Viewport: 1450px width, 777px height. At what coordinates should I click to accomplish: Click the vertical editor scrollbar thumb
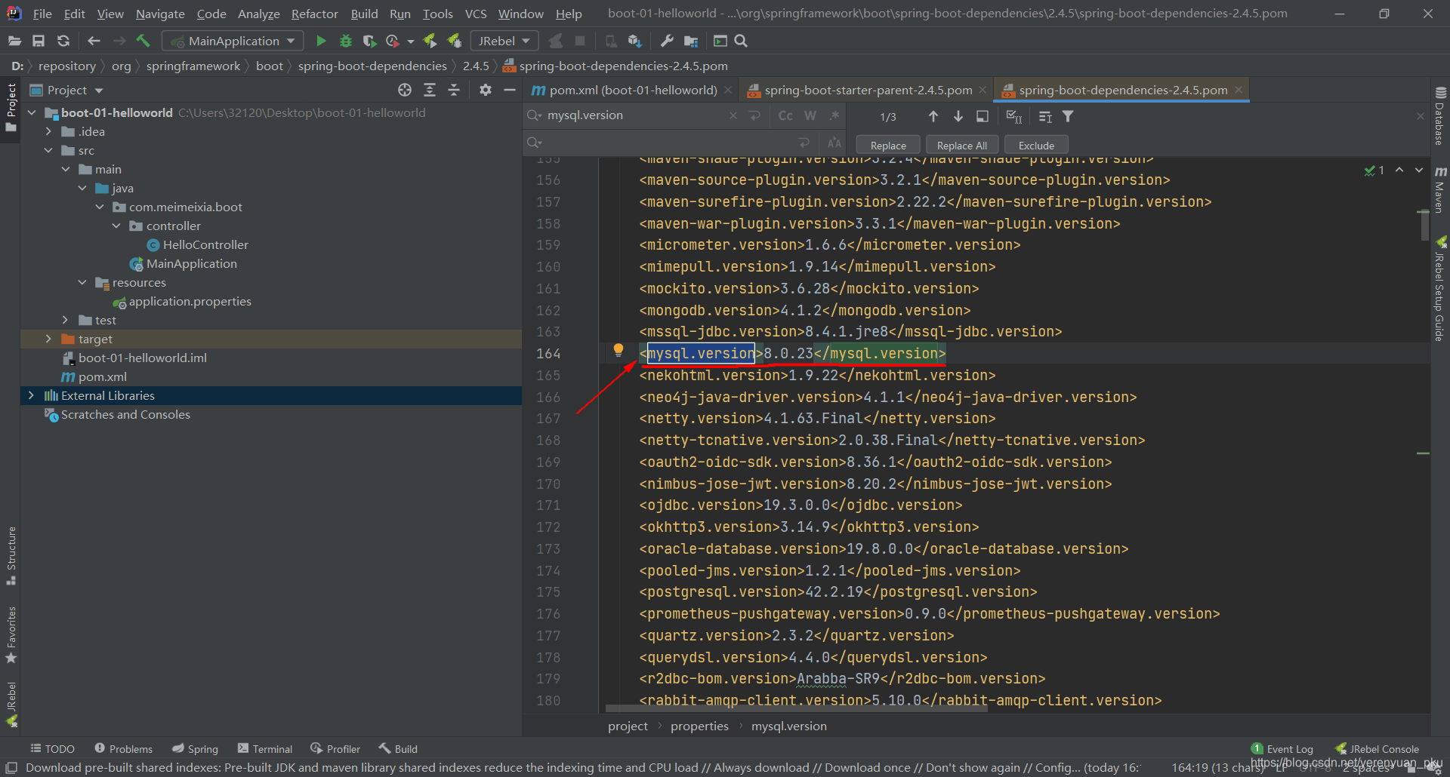point(1424,225)
